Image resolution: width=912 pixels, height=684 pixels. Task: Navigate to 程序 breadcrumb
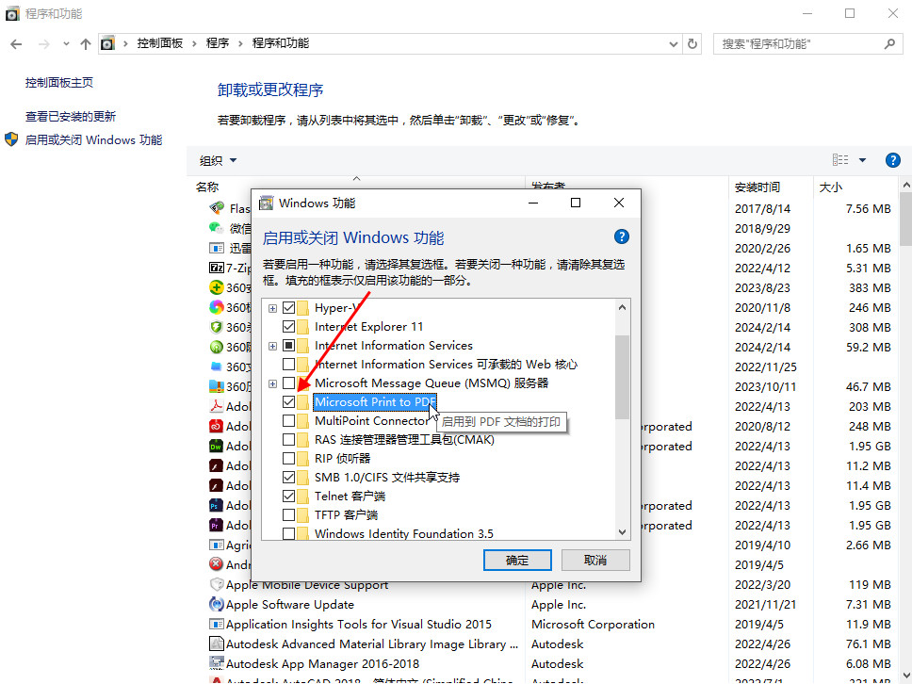tap(218, 43)
